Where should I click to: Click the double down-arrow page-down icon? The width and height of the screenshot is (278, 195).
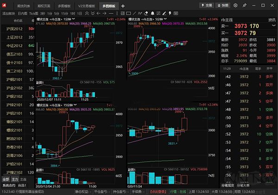93,13
